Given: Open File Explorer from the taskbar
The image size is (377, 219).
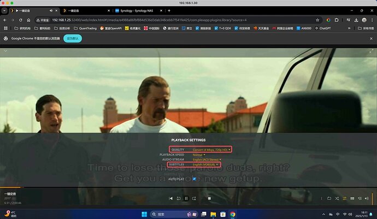Looking at the screenshot, I should (x=213, y=214).
